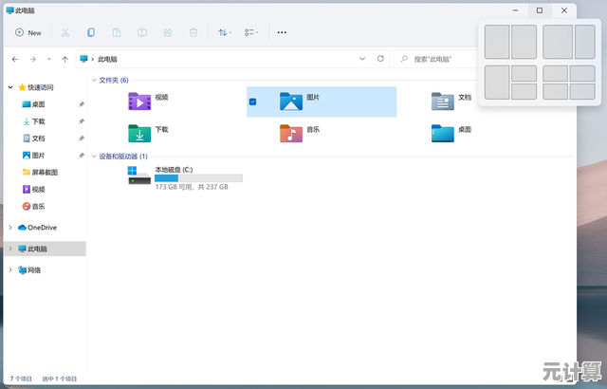Select 网络 (Network) in the navigation pane
Image resolution: width=607 pixels, height=389 pixels.
(x=34, y=270)
